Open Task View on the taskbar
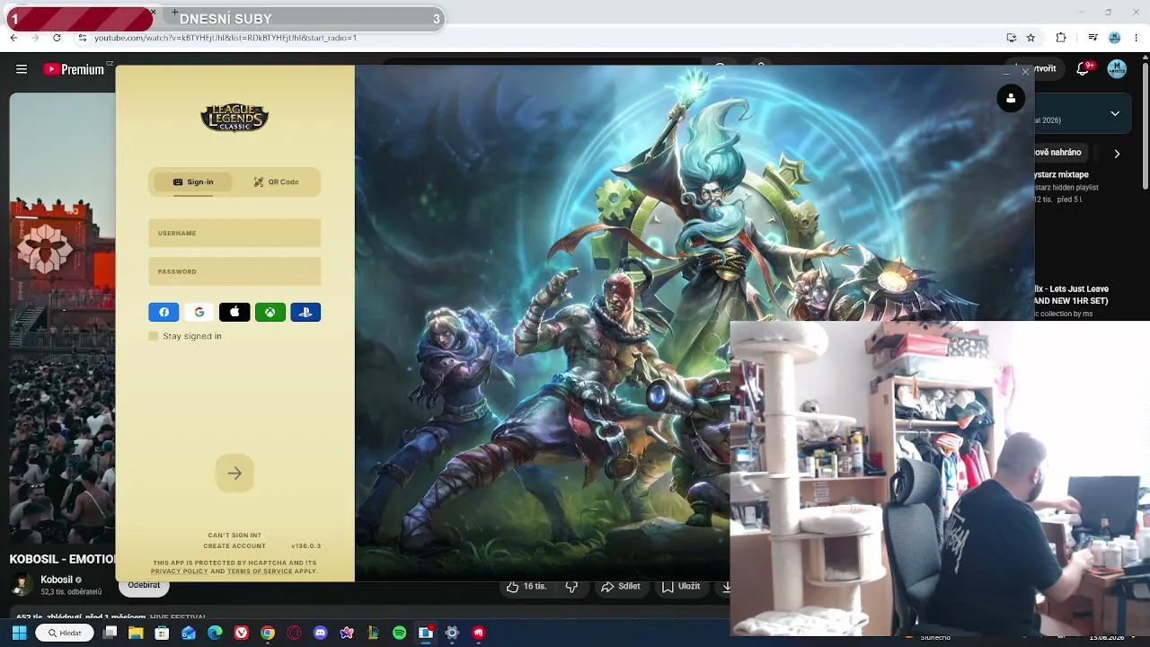Screen dimensions: 1150x647 pyautogui.click(x=110, y=633)
